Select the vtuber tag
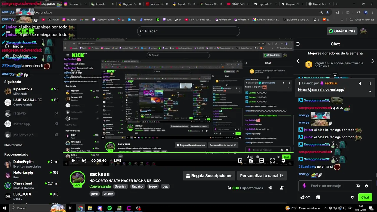Viewport: 377px width, 212px height. click(x=108, y=194)
